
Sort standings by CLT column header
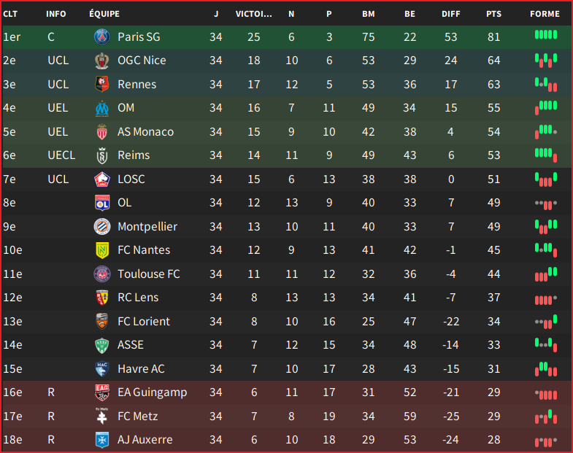(10, 14)
